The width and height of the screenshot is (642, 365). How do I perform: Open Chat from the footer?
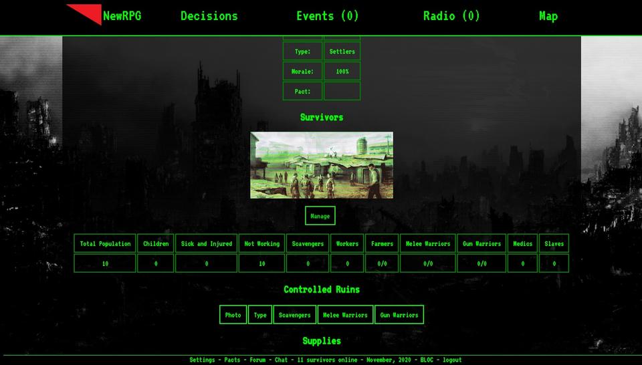click(x=282, y=360)
